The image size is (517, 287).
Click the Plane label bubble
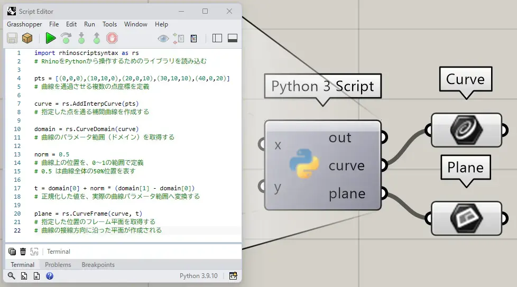coord(466,168)
